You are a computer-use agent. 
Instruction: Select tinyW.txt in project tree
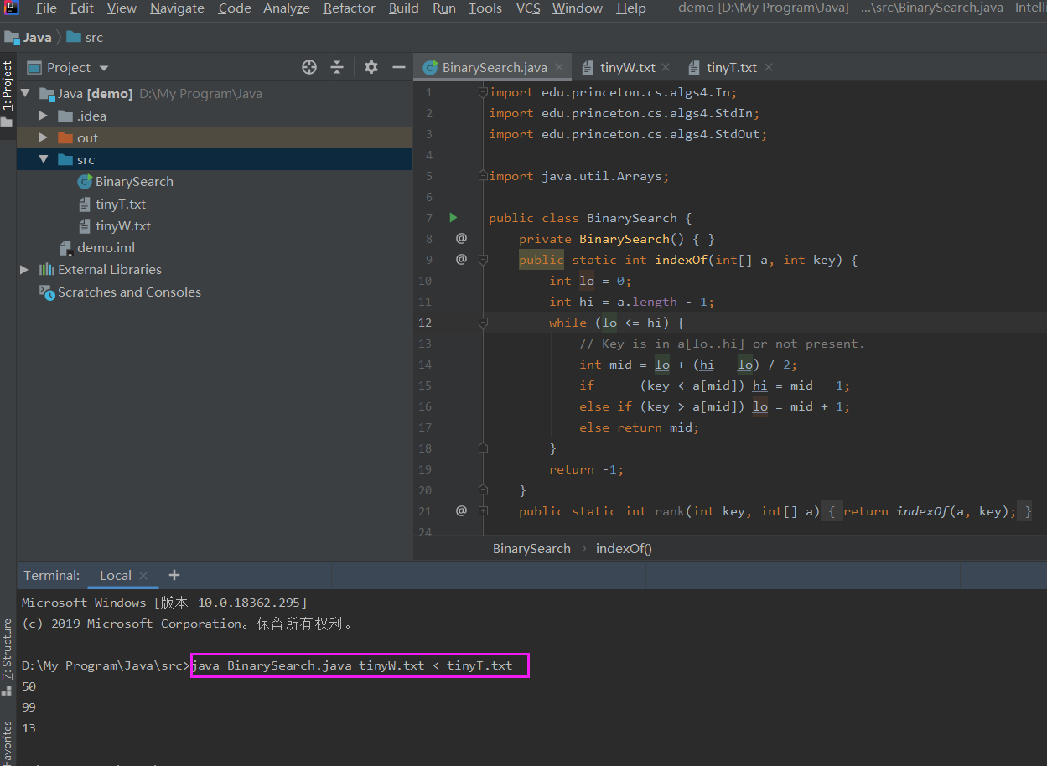point(123,225)
